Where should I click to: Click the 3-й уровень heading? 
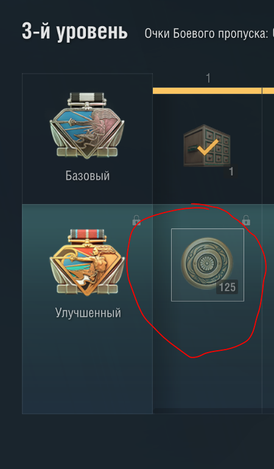[x=75, y=32]
